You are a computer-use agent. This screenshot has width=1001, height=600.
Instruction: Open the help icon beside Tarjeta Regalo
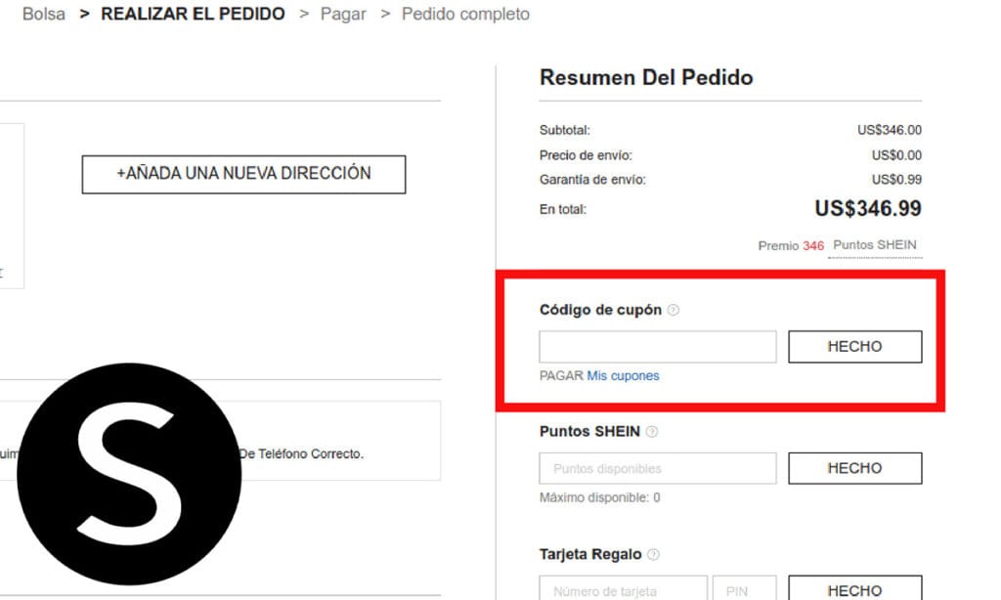coord(653,555)
